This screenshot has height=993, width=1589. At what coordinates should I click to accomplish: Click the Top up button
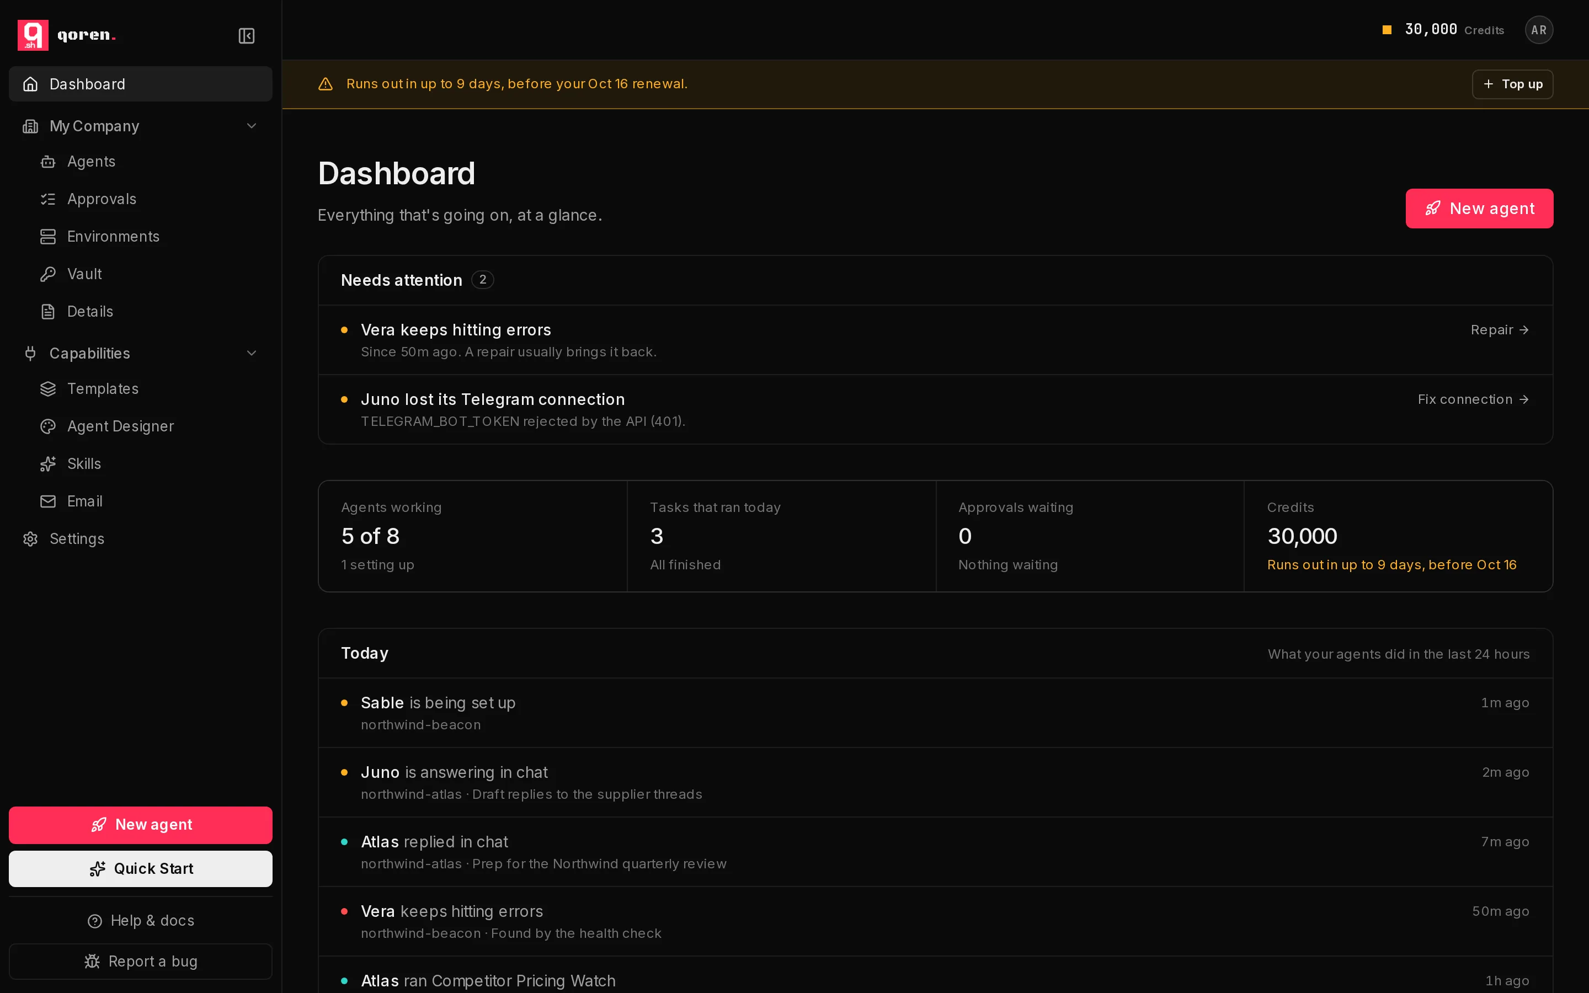click(1512, 84)
